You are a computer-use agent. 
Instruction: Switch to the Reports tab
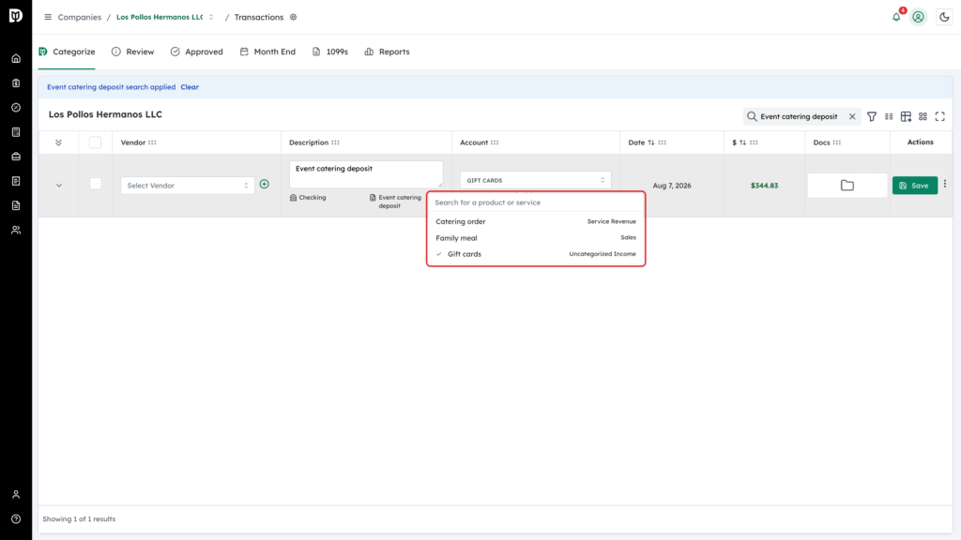pos(387,52)
